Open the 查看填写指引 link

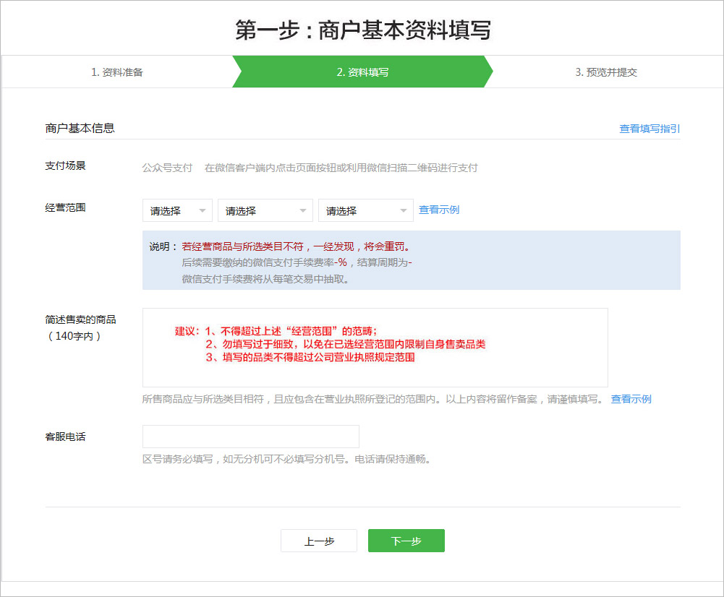point(650,129)
